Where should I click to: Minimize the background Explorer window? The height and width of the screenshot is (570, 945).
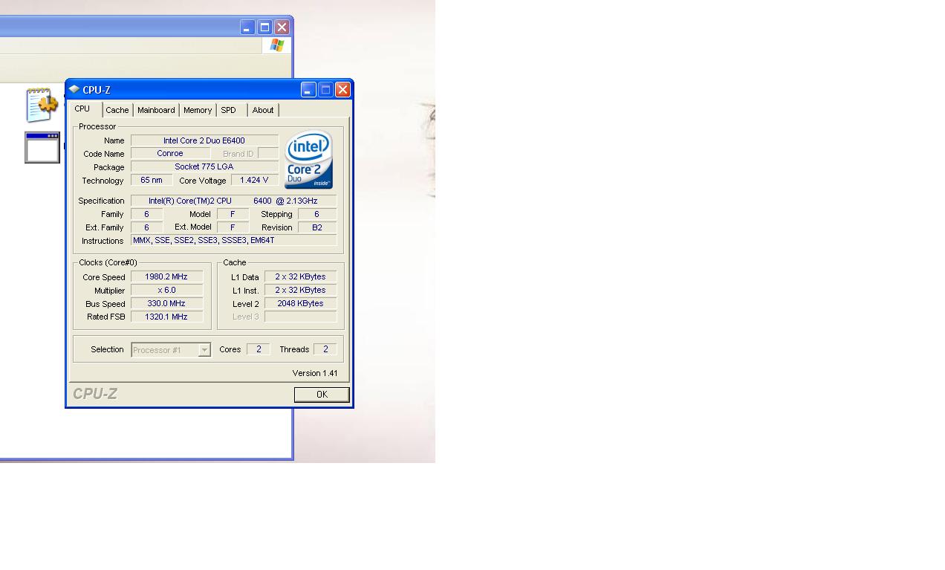click(x=247, y=27)
